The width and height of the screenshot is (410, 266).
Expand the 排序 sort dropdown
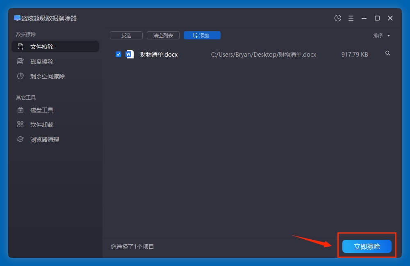pos(381,36)
